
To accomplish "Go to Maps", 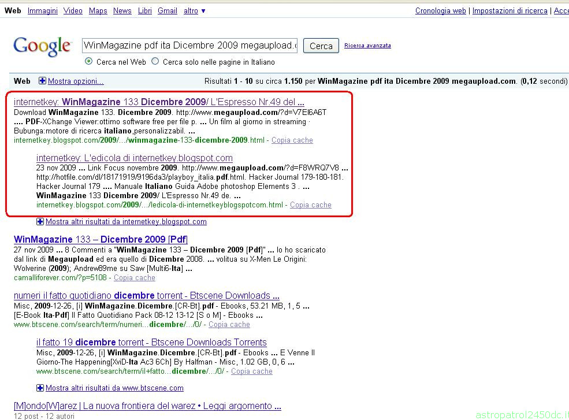I will point(98,11).
